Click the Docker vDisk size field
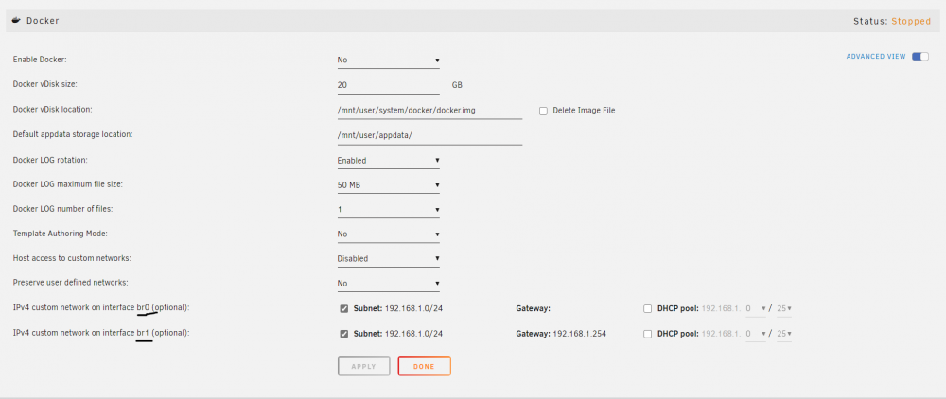 (389, 86)
